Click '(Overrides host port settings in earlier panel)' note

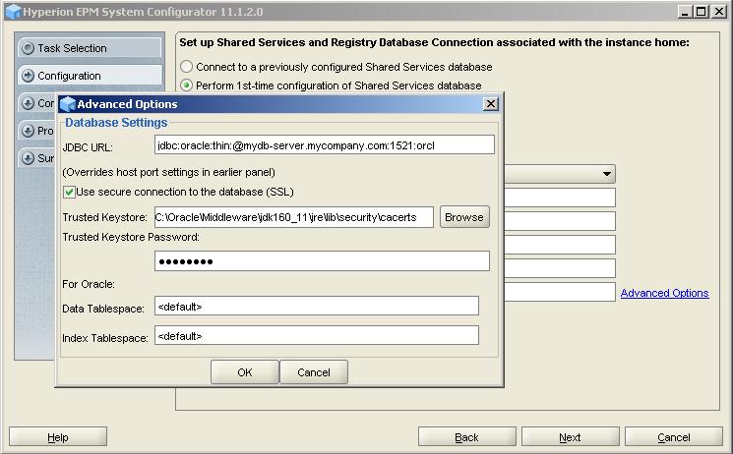169,172
